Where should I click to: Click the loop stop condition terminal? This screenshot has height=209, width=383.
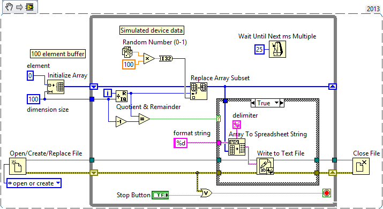[327, 193]
